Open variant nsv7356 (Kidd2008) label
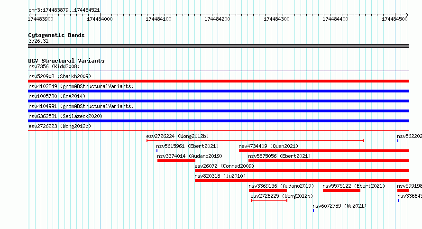The width and height of the screenshot is (422, 229). click(x=54, y=66)
